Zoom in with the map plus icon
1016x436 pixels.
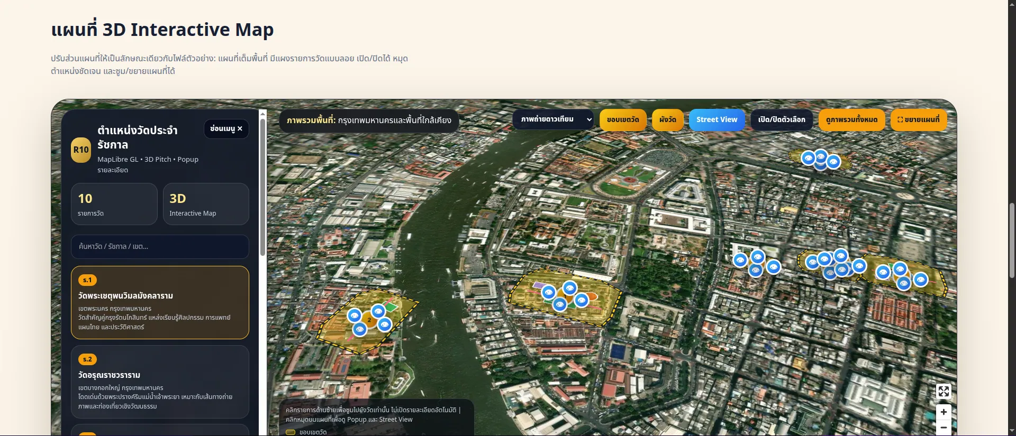point(944,412)
